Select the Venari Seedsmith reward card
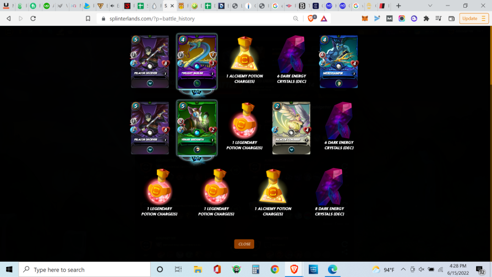Image resolution: width=492 pixels, height=277 pixels. point(196,128)
